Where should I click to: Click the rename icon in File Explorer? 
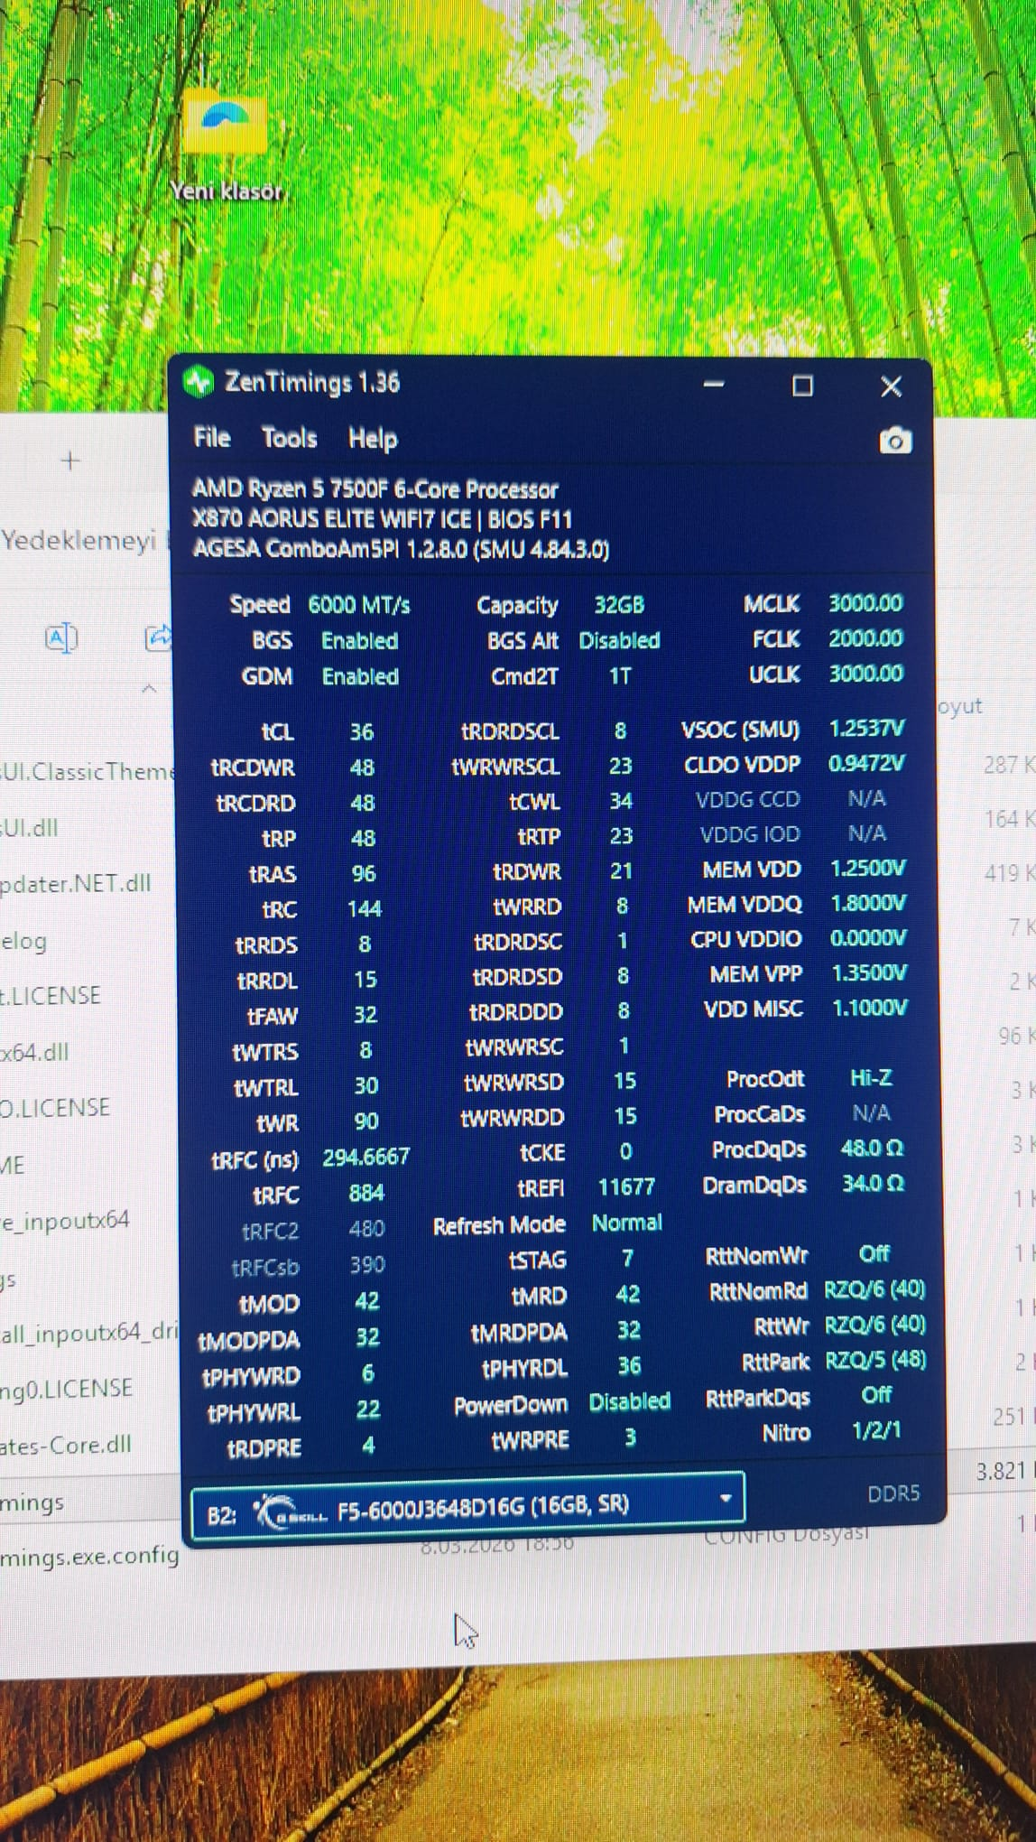point(61,638)
